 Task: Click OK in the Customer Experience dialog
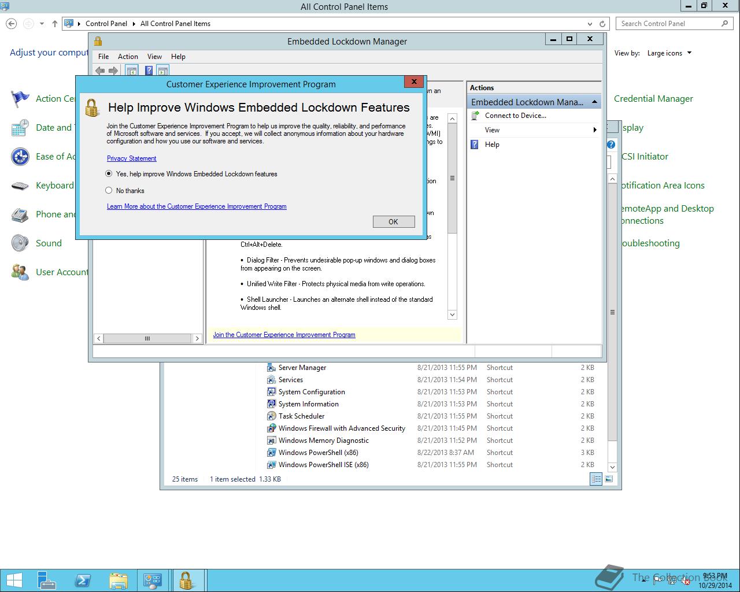[x=394, y=221]
